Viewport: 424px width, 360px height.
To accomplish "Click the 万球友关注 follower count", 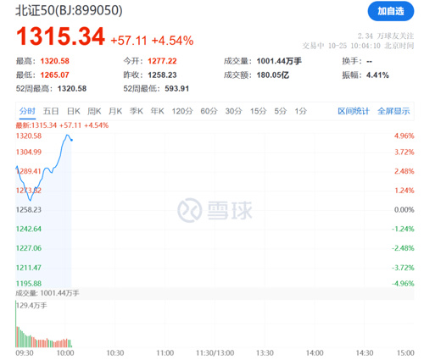I will (x=386, y=36).
